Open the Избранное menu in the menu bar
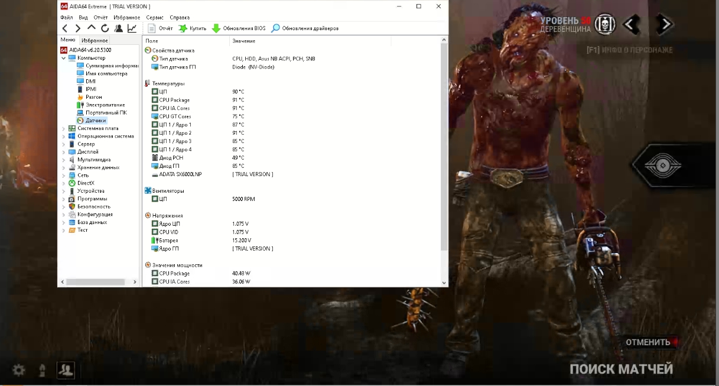 [127, 17]
